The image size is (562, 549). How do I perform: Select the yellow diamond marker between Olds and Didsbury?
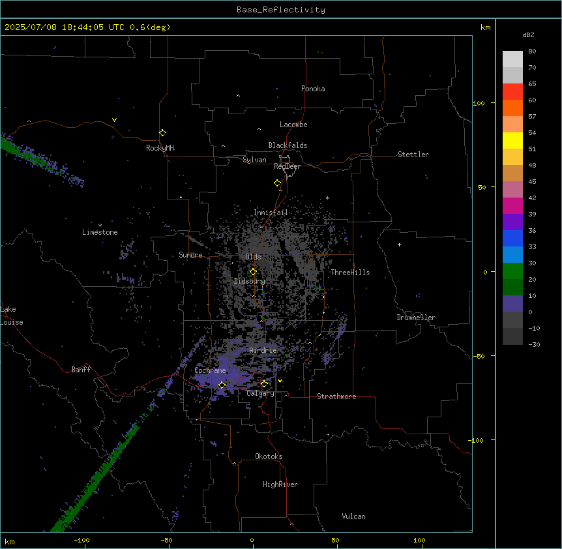point(253,272)
